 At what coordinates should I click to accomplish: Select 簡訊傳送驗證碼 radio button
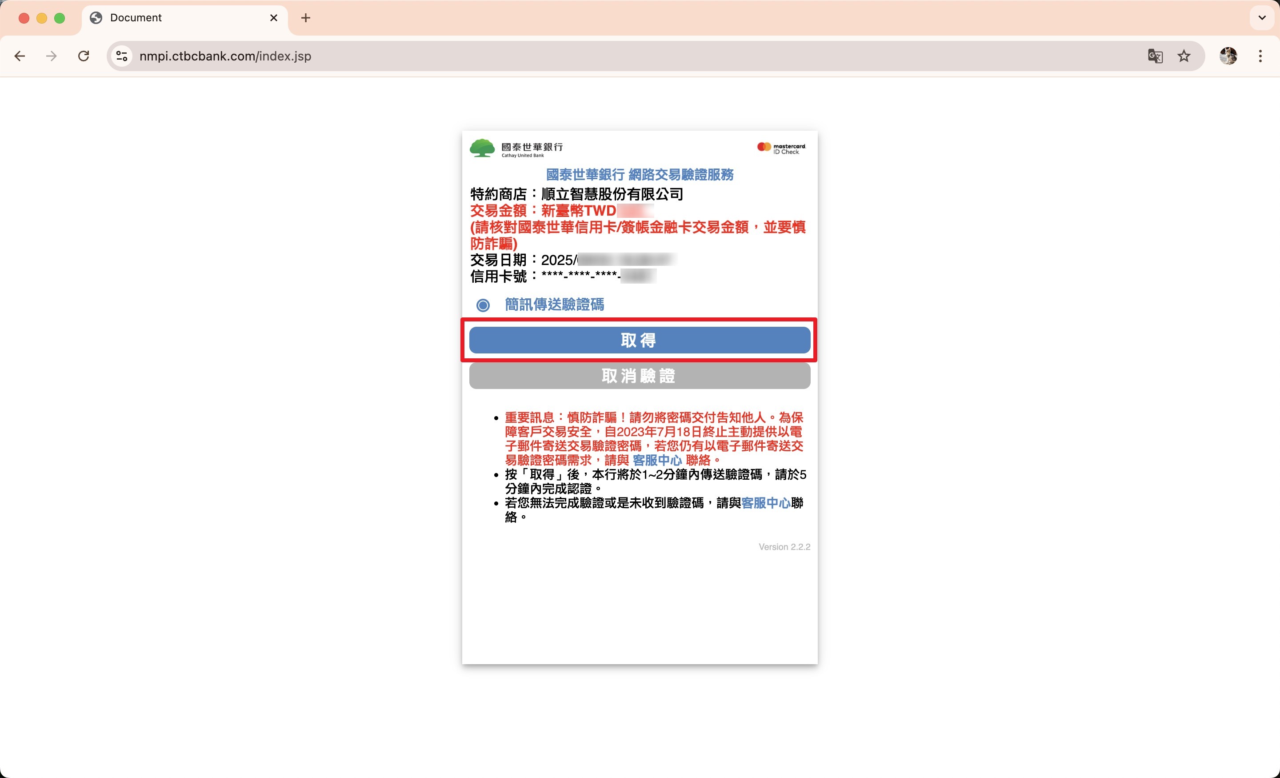483,305
